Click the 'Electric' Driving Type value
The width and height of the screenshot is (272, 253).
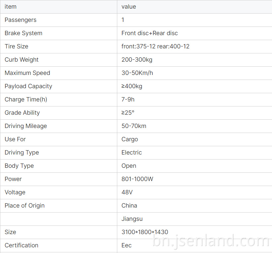pos(132,153)
